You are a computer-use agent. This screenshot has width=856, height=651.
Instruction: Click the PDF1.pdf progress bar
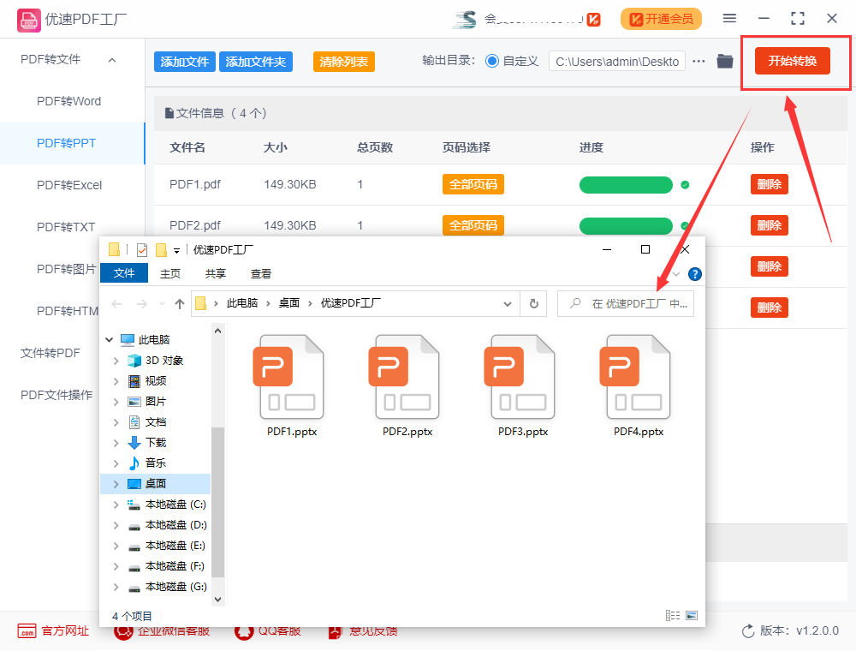(x=626, y=185)
